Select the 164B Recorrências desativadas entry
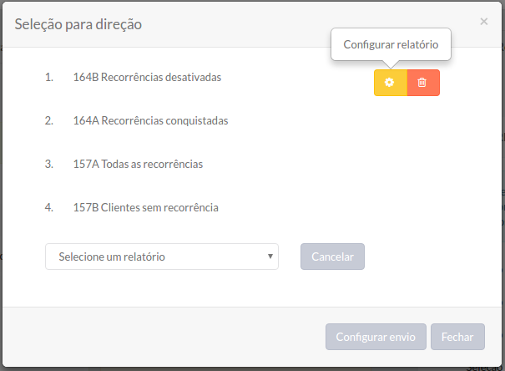The width and height of the screenshot is (505, 371). [x=147, y=78]
